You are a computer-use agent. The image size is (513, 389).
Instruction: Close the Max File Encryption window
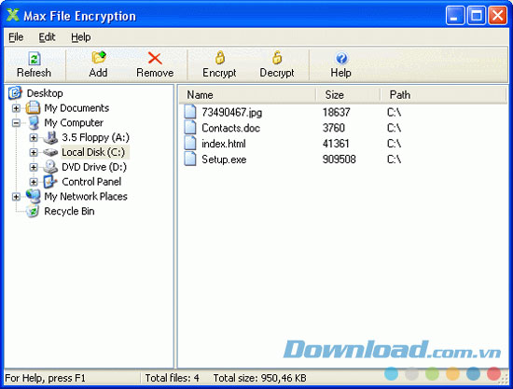click(x=498, y=15)
